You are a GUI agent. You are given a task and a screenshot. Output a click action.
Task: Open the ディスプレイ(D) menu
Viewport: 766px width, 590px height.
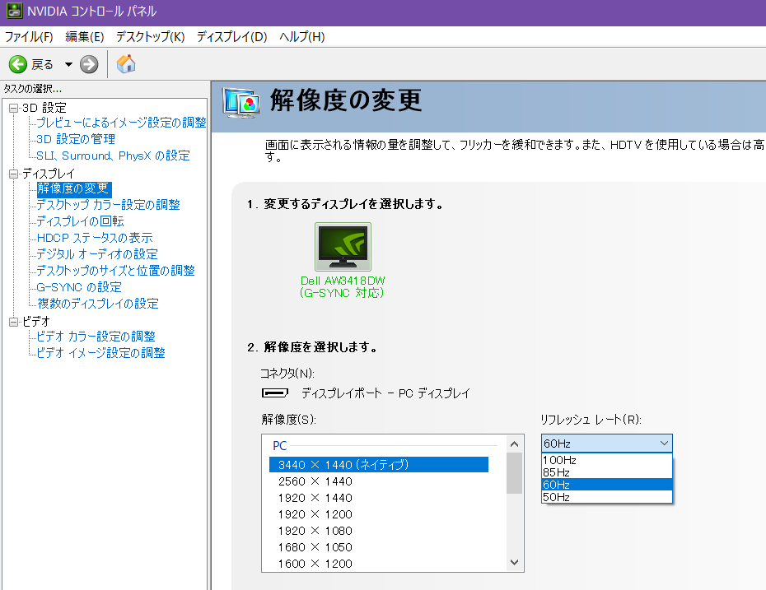(x=232, y=36)
